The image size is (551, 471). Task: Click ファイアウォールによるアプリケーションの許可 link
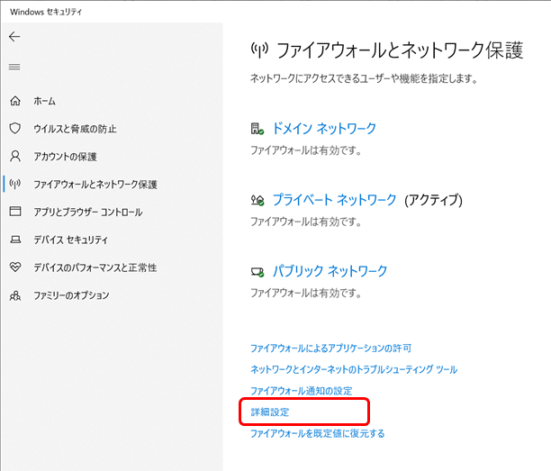click(330, 348)
